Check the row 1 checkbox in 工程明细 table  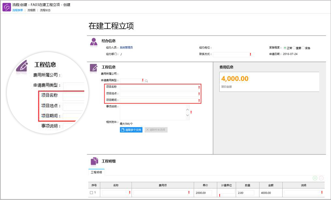point(91,193)
